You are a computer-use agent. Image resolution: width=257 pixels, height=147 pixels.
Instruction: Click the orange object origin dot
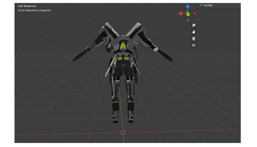pos(149,46)
